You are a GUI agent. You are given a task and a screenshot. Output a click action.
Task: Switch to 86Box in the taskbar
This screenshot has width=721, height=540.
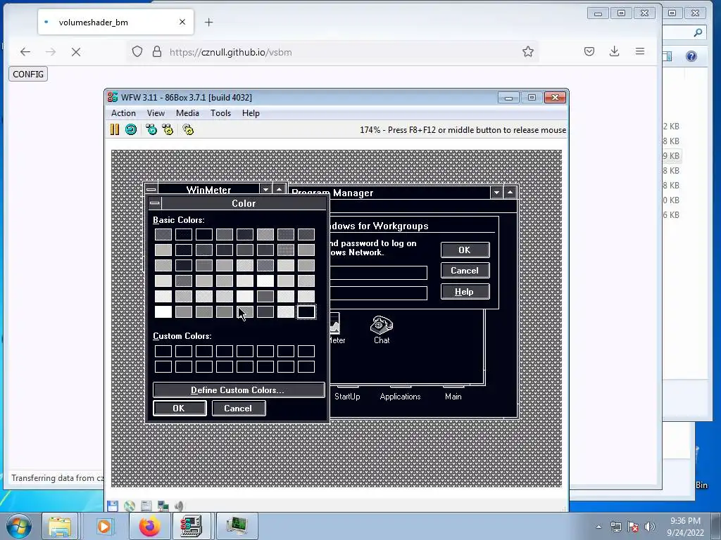[192, 526]
